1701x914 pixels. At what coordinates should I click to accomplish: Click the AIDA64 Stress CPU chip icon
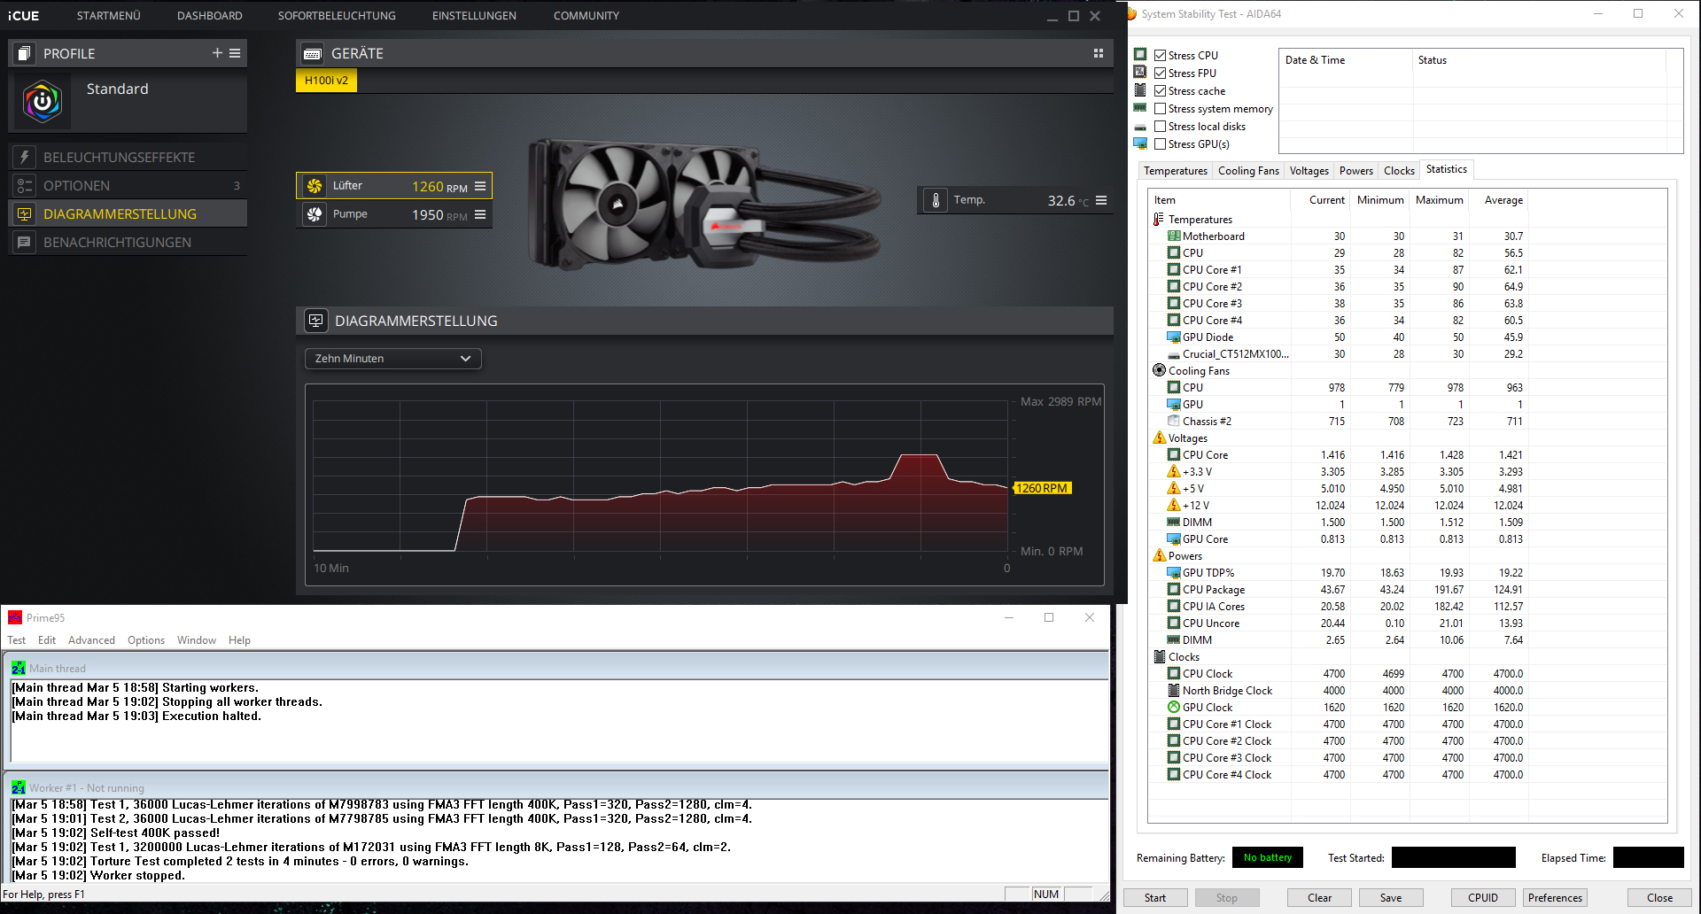1140,54
